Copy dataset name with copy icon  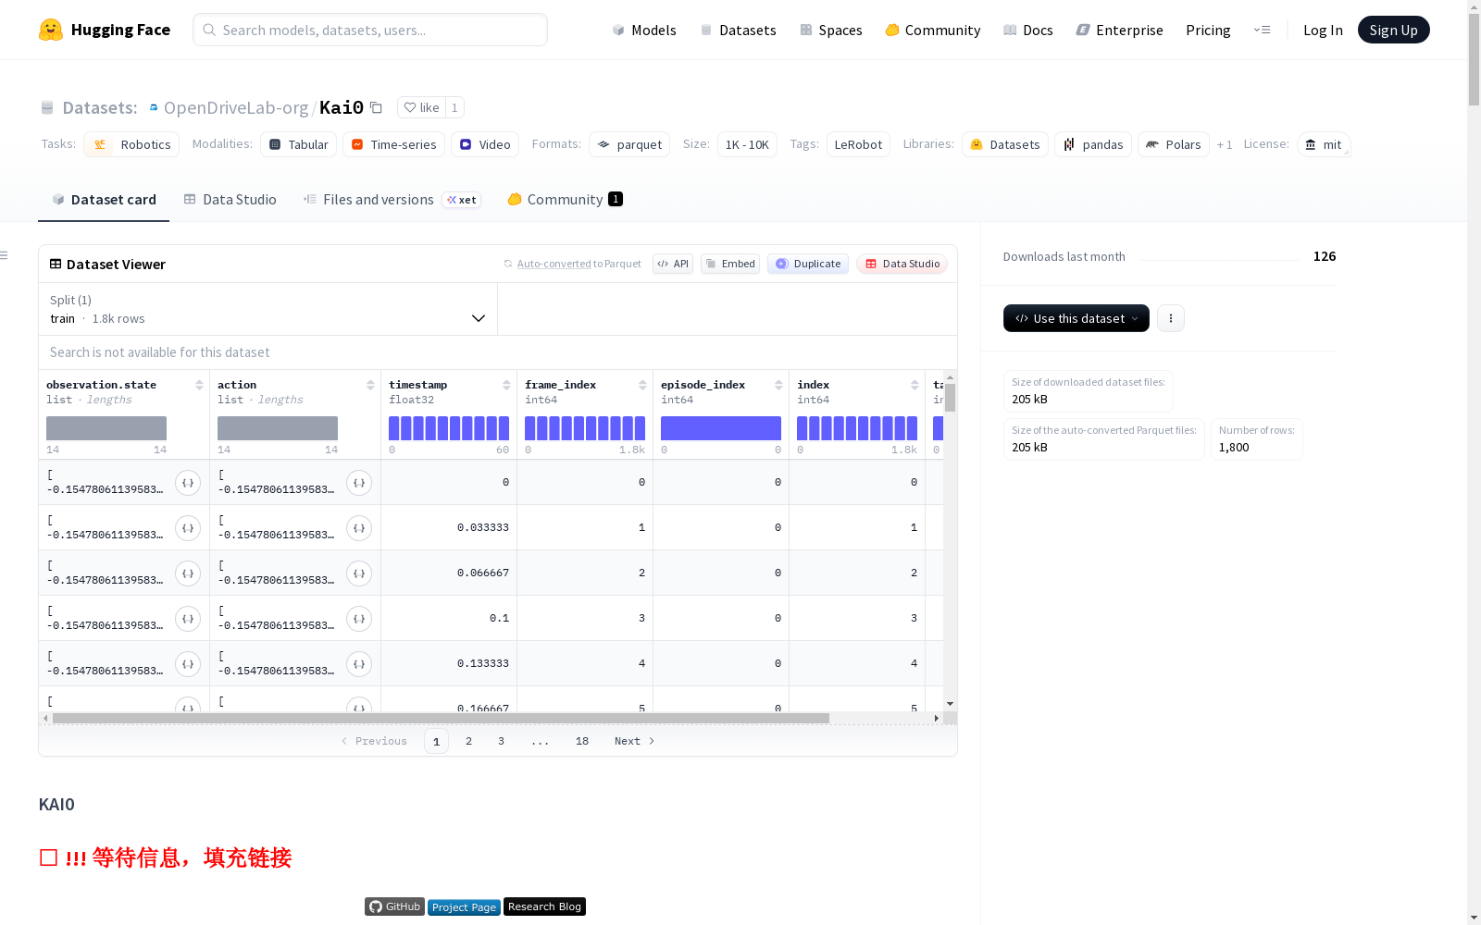pyautogui.click(x=376, y=107)
